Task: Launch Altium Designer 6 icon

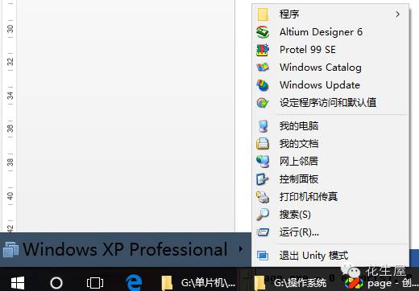Action: pyautogui.click(x=263, y=32)
